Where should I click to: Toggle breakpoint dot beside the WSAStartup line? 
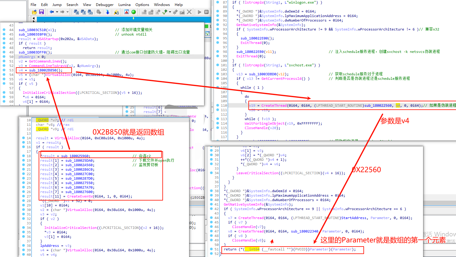point(4,39)
